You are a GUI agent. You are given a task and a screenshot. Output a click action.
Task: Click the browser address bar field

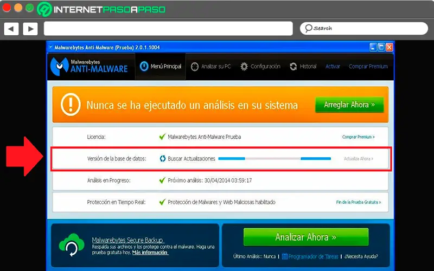pos(168,29)
